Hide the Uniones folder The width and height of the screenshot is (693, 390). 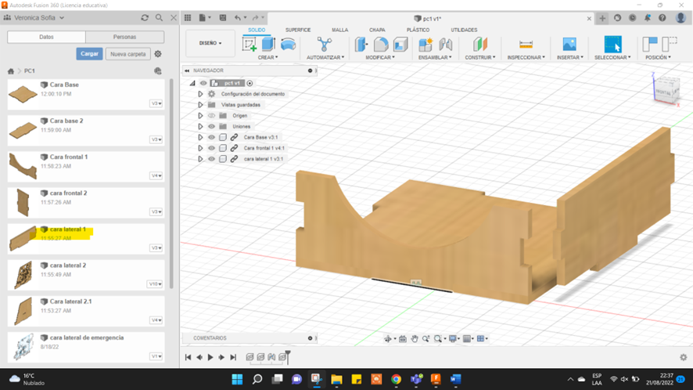point(212,126)
